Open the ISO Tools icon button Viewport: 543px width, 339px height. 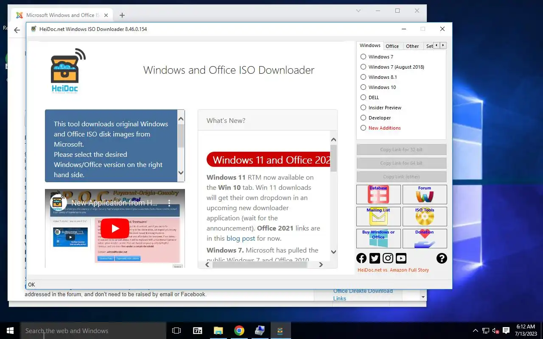tap(425, 217)
